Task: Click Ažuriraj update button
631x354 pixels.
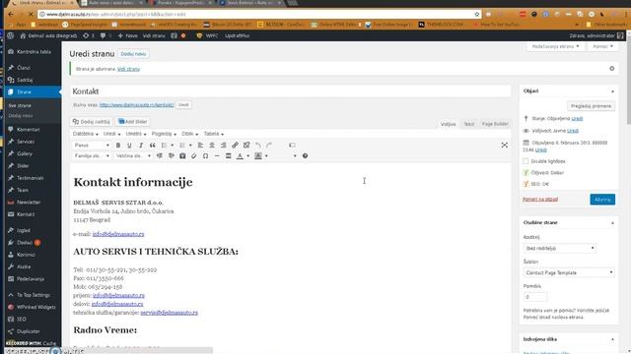Action: (602, 200)
